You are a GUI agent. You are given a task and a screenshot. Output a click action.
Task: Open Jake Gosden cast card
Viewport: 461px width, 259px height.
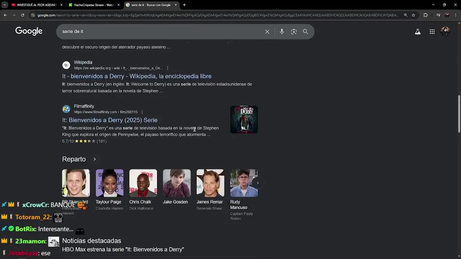[176, 187]
